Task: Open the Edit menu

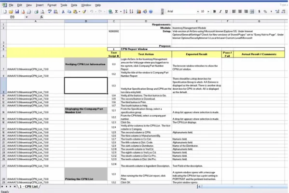Action: pos(19,5)
